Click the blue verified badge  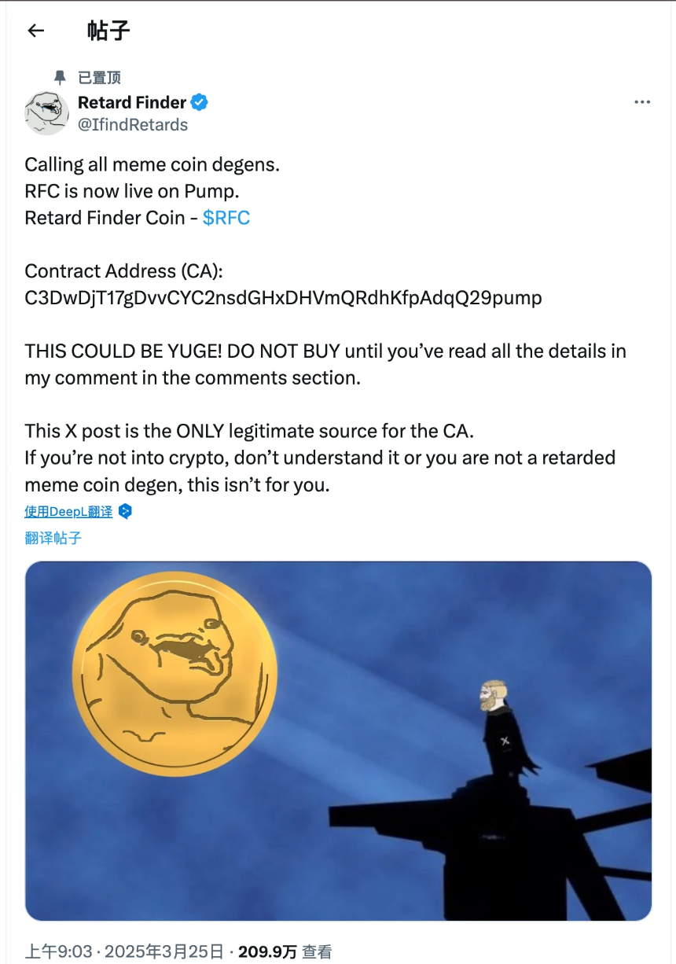click(x=200, y=102)
